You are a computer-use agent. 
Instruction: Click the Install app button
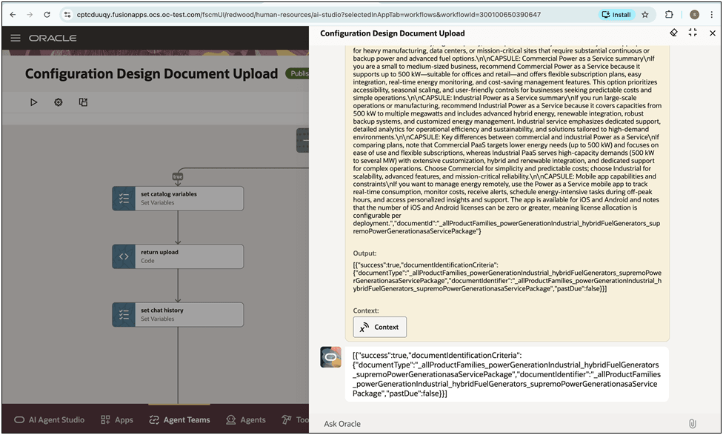(x=616, y=15)
